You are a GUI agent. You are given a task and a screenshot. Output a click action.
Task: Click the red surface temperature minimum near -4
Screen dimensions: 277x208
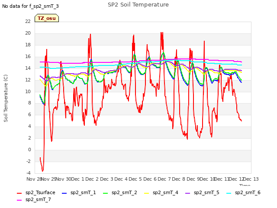(42, 171)
